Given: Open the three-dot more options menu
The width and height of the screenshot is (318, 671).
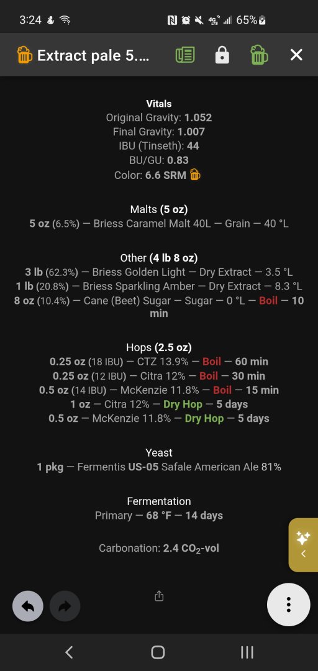Looking at the screenshot, I should pos(288,605).
